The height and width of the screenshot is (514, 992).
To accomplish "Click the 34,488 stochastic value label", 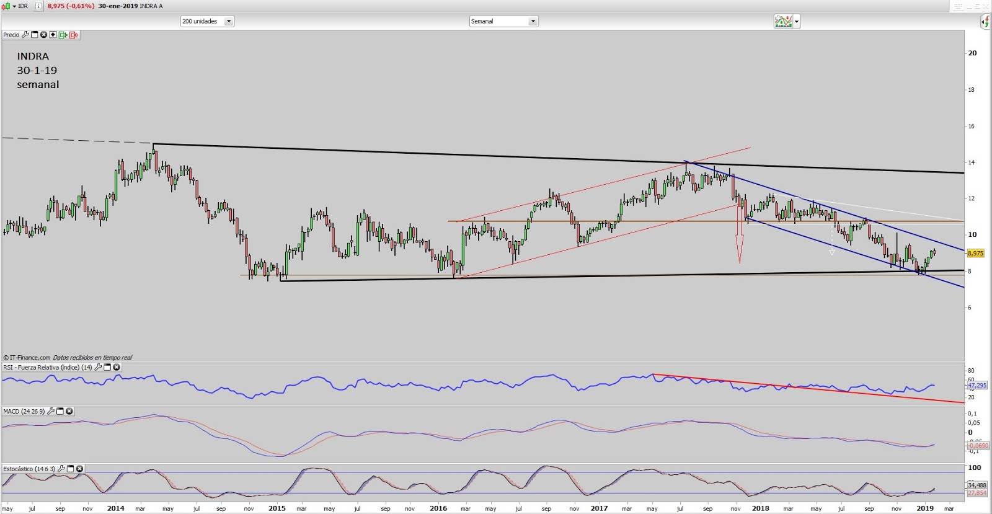I will [977, 485].
